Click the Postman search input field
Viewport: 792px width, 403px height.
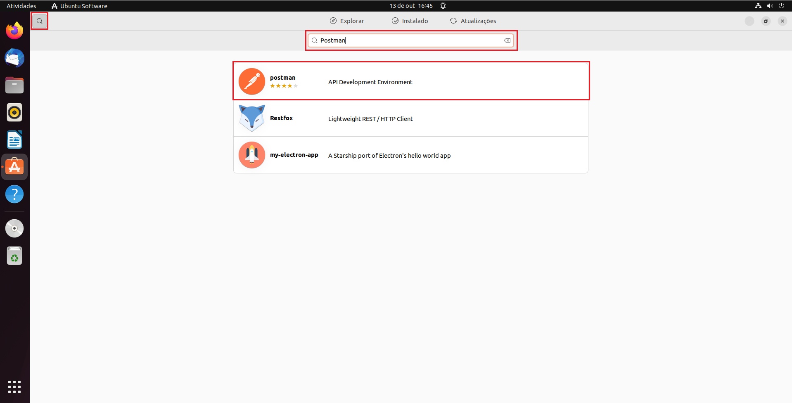click(411, 40)
